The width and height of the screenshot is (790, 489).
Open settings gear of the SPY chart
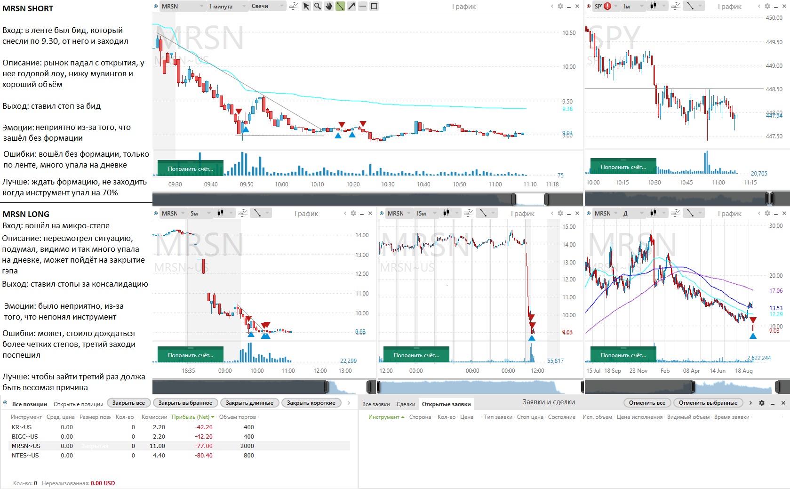[767, 6]
